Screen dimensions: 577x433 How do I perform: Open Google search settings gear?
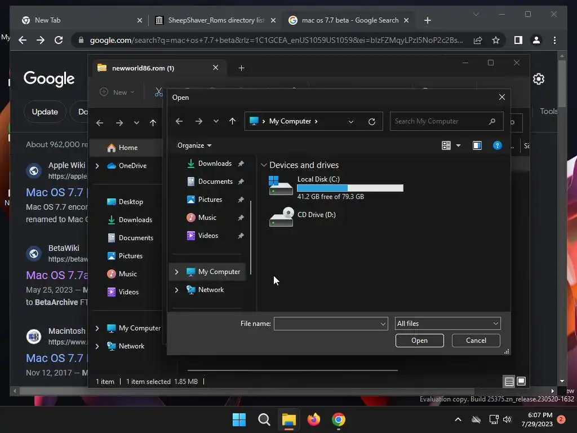coord(538,79)
